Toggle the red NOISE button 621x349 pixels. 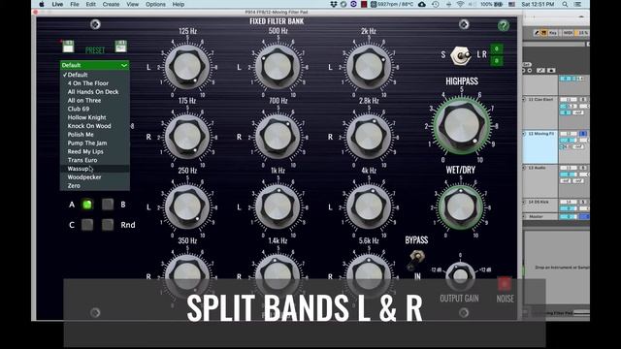click(x=505, y=284)
